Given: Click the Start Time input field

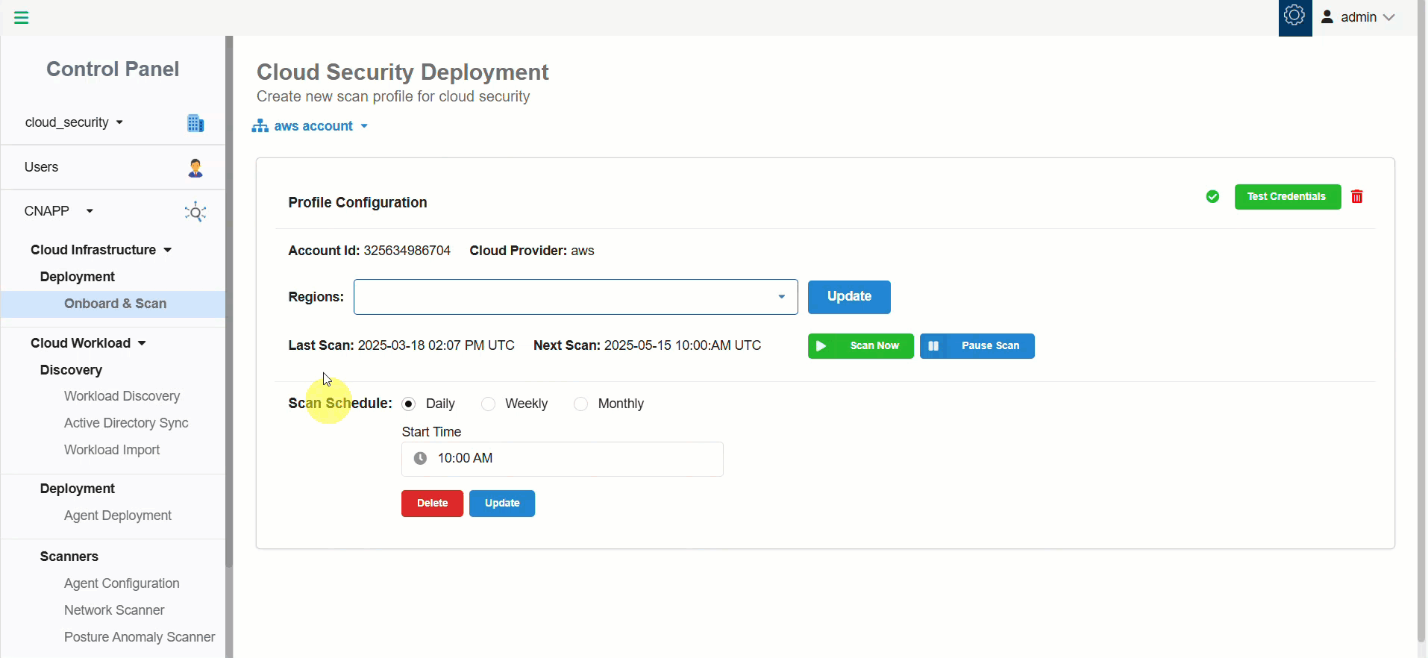Looking at the screenshot, I should pos(563,459).
